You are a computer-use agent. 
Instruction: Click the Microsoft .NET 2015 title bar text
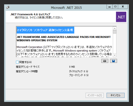66,8
